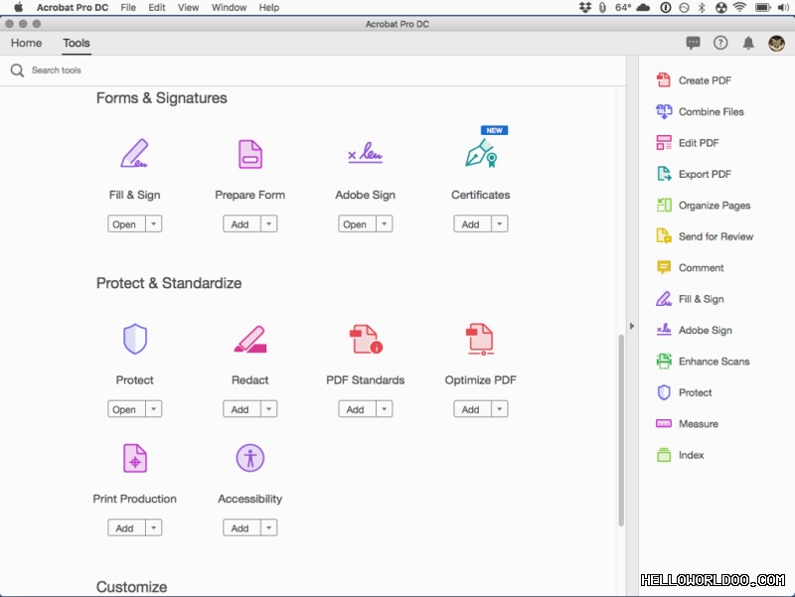Image resolution: width=795 pixels, height=597 pixels.
Task: Expand the Adobe Sign Open dropdown arrow
Action: pos(385,224)
